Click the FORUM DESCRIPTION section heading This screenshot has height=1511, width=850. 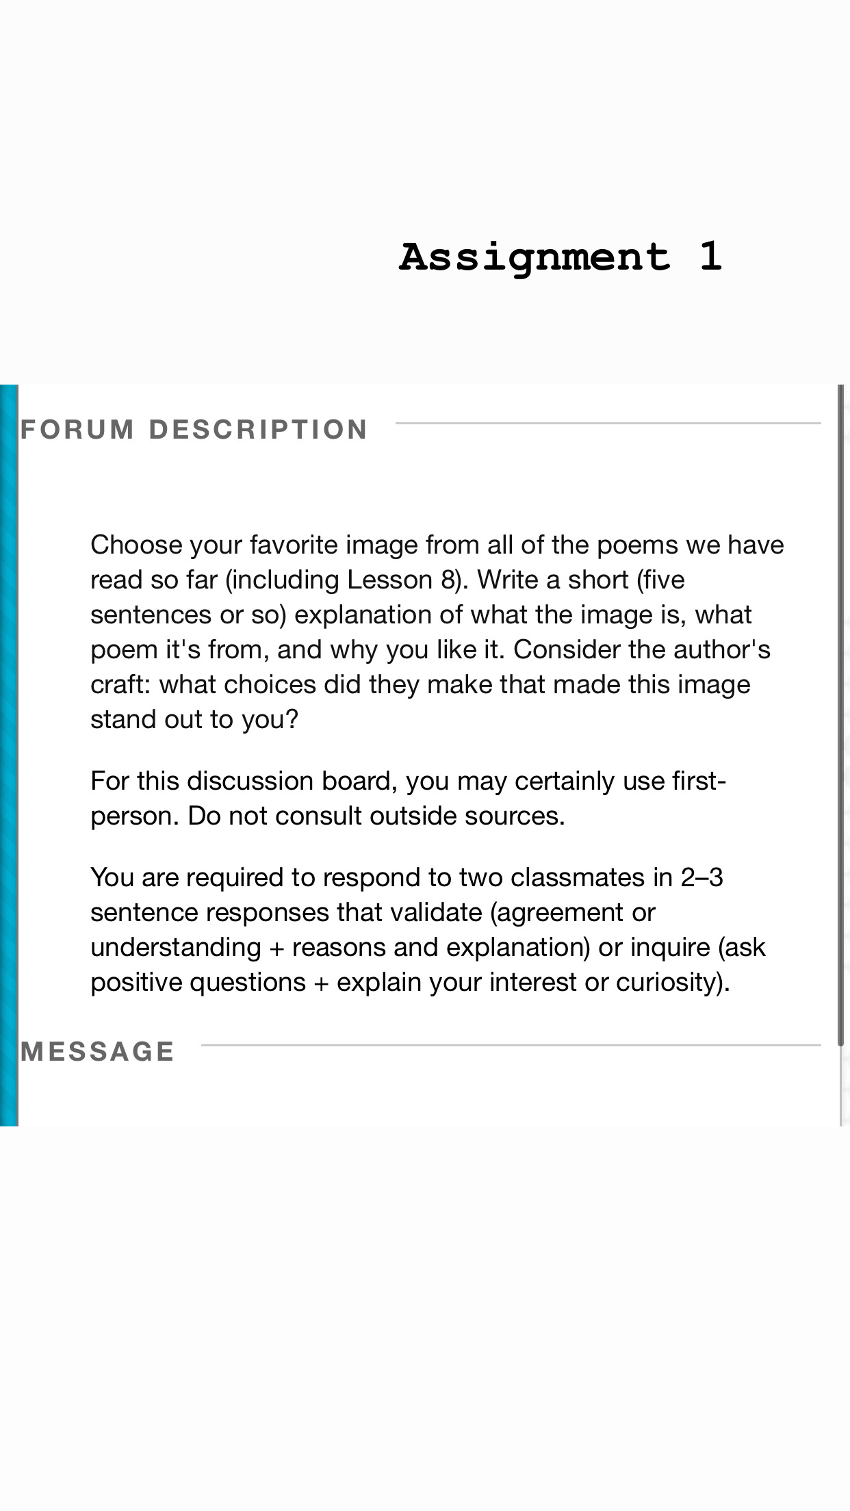pos(194,430)
